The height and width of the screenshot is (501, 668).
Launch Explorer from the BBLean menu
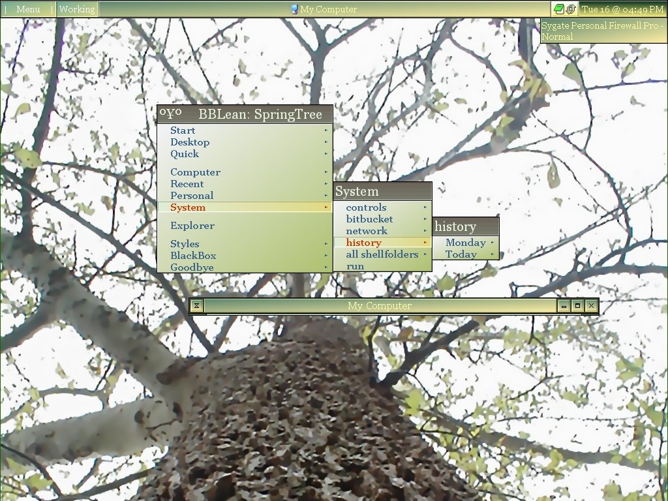tap(245, 226)
